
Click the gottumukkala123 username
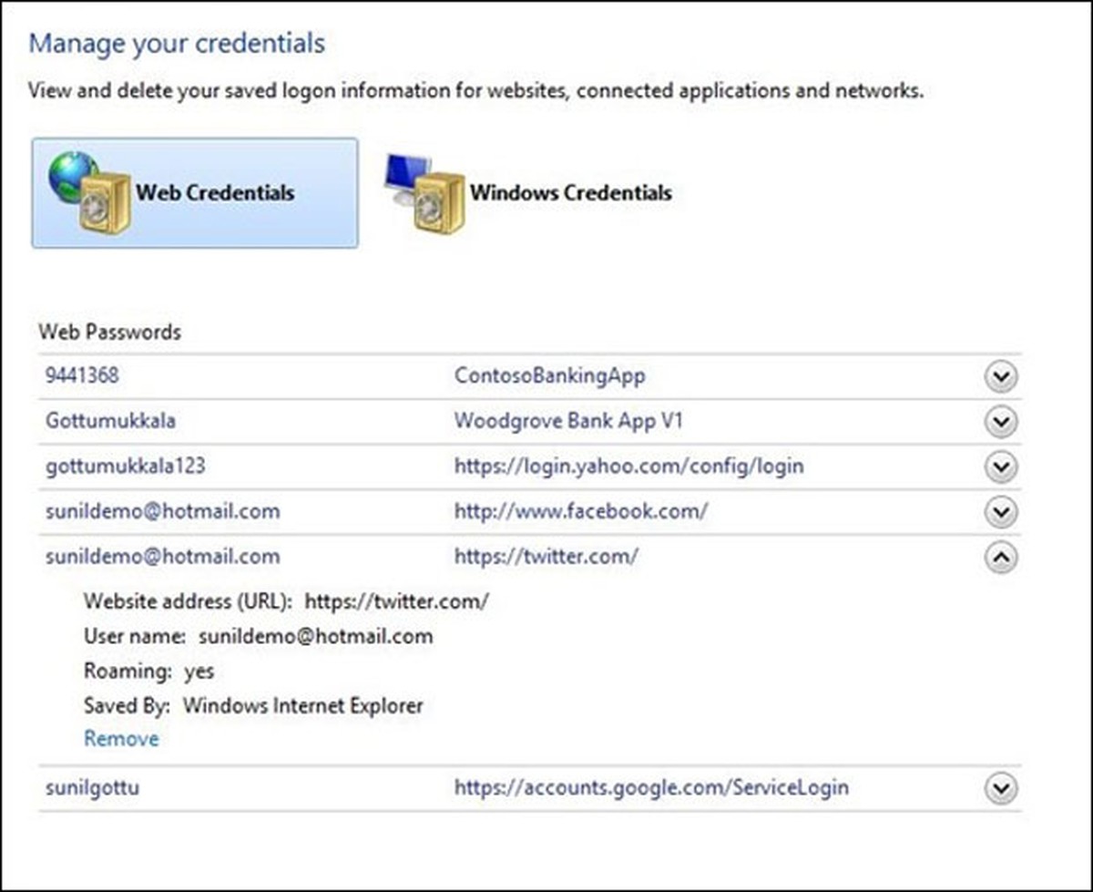(126, 467)
